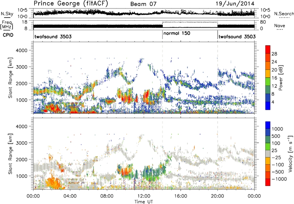294x204 pixels.
Task: Click 'Slant Range [km]' label of velocity panel
Action: 10,154
